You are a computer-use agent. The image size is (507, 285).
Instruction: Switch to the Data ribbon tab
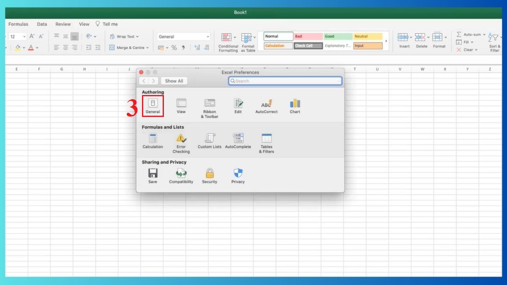pos(42,24)
